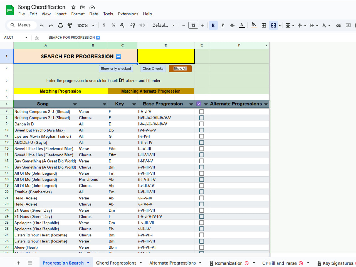Click the Clear Checks button

tap(153, 69)
